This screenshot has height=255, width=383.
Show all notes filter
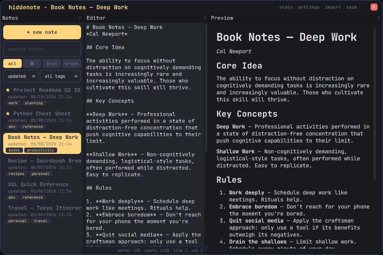(12, 63)
